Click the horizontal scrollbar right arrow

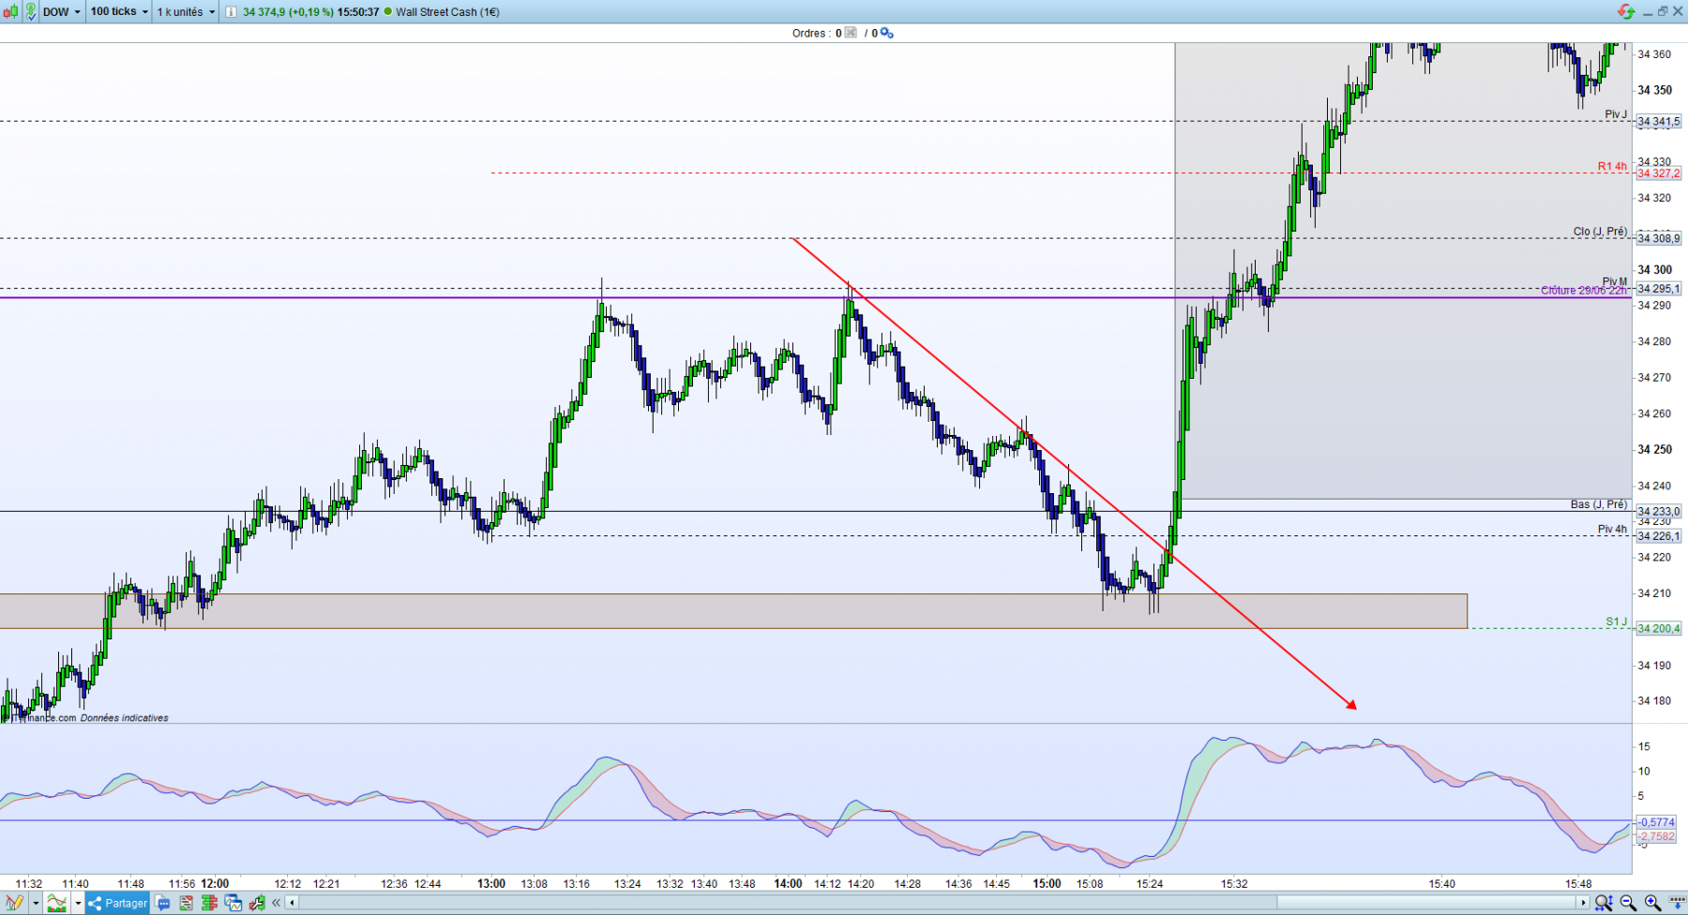pyautogui.click(x=1583, y=903)
